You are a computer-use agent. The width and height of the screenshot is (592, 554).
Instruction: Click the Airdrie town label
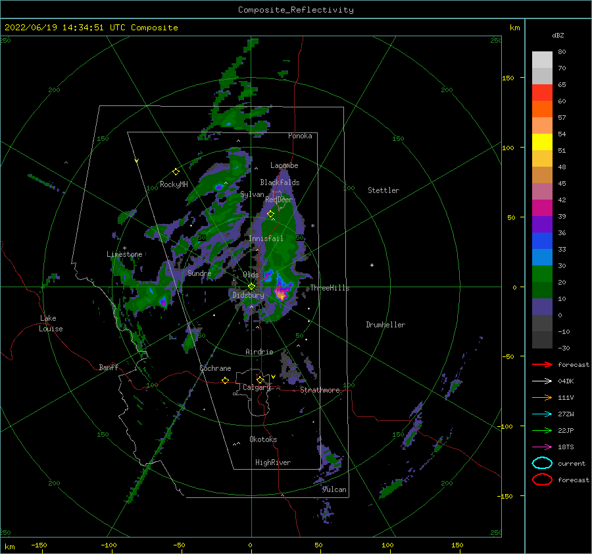[259, 352]
